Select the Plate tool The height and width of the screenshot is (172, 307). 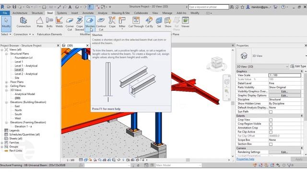pos(40,22)
